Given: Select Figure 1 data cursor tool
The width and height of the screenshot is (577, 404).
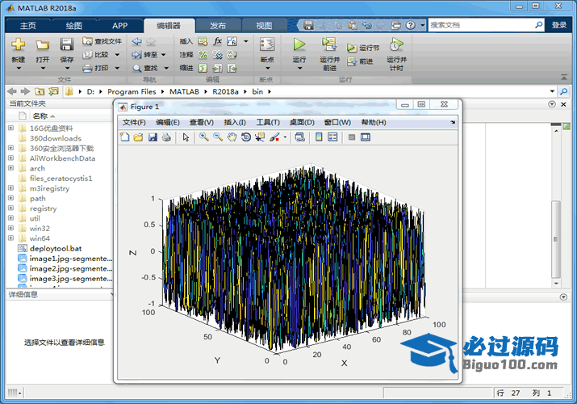Looking at the screenshot, I should pos(260,137).
